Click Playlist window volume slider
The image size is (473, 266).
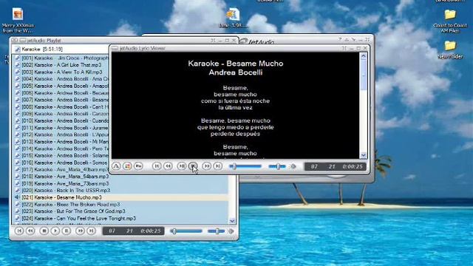click(217, 231)
